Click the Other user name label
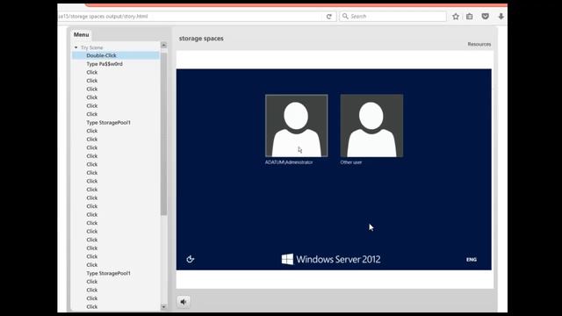The image size is (562, 316). click(x=351, y=162)
